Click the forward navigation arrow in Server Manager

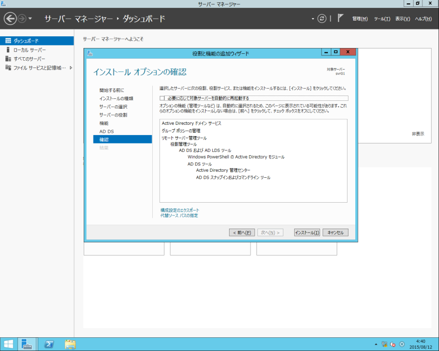pyautogui.click(x=22, y=19)
